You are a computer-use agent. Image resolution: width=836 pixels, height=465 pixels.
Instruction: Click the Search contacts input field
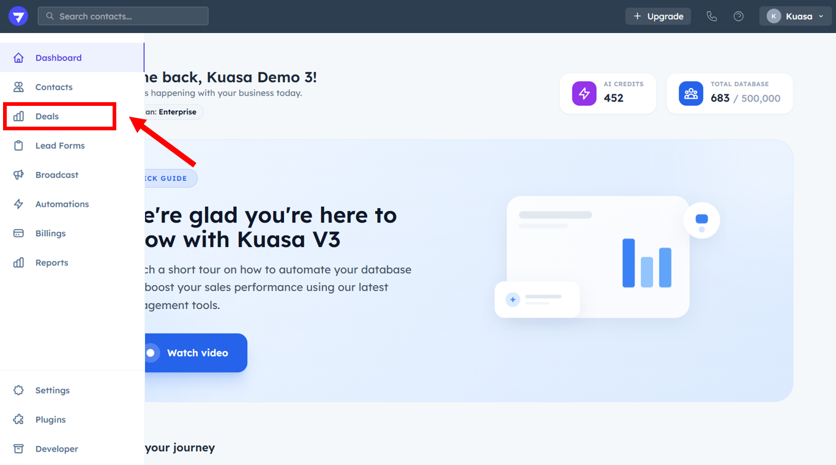coord(129,17)
